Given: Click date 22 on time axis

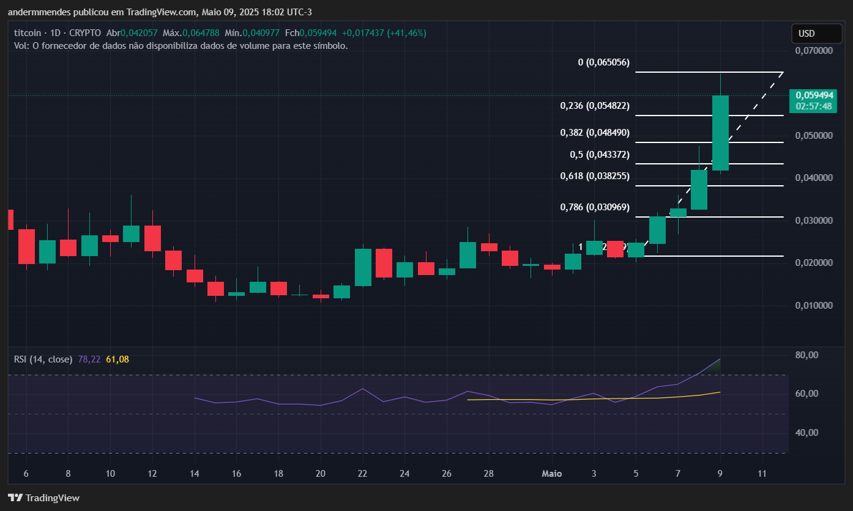Looking at the screenshot, I should 362,474.
